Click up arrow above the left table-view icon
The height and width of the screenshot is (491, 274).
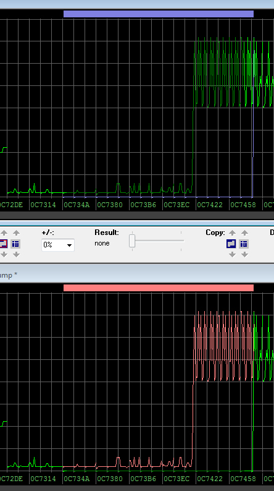pyautogui.click(x=16, y=233)
